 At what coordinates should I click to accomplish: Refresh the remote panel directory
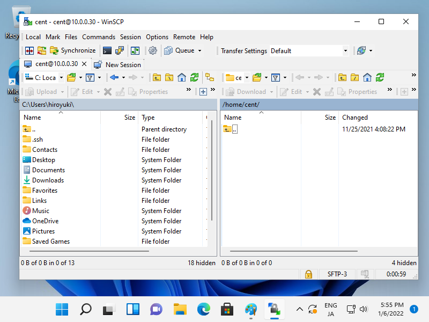[x=380, y=78]
